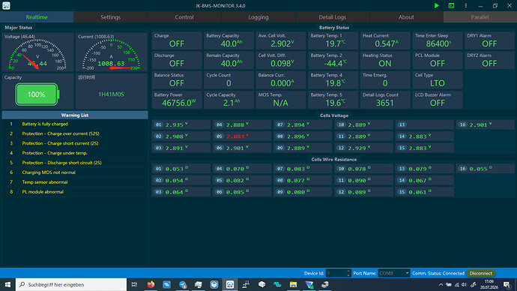517x291 pixels.
Task: Click the Charge OFF status value
Action: [176, 44]
